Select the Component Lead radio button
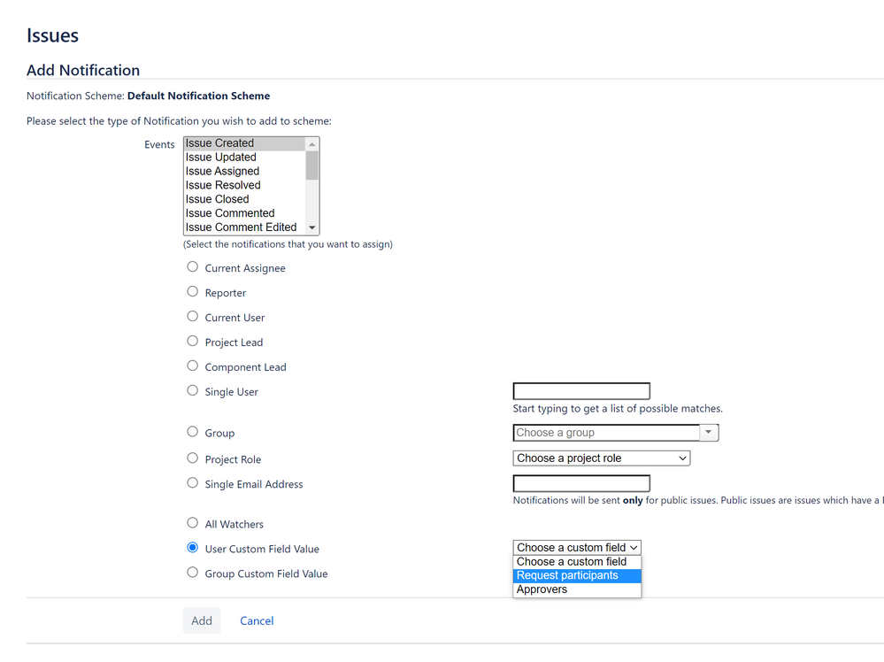Viewport: 884px width, 662px height. point(192,366)
